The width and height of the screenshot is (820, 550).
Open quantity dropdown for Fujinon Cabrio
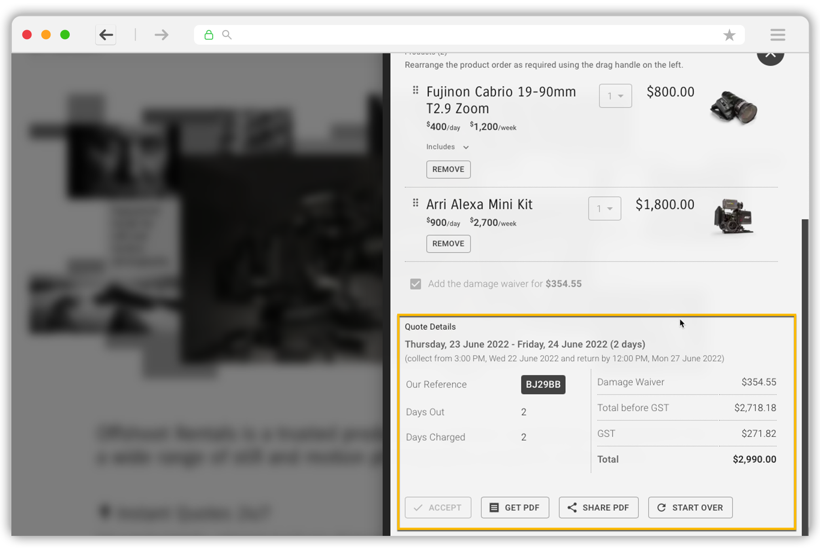pyautogui.click(x=615, y=96)
